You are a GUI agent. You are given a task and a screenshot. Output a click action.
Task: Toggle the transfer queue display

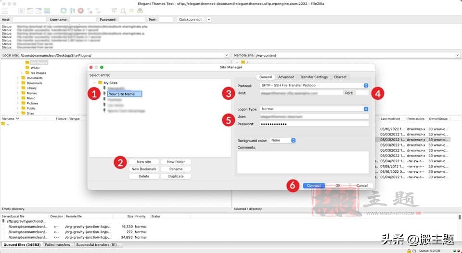pyautogui.click(x=47, y=10)
